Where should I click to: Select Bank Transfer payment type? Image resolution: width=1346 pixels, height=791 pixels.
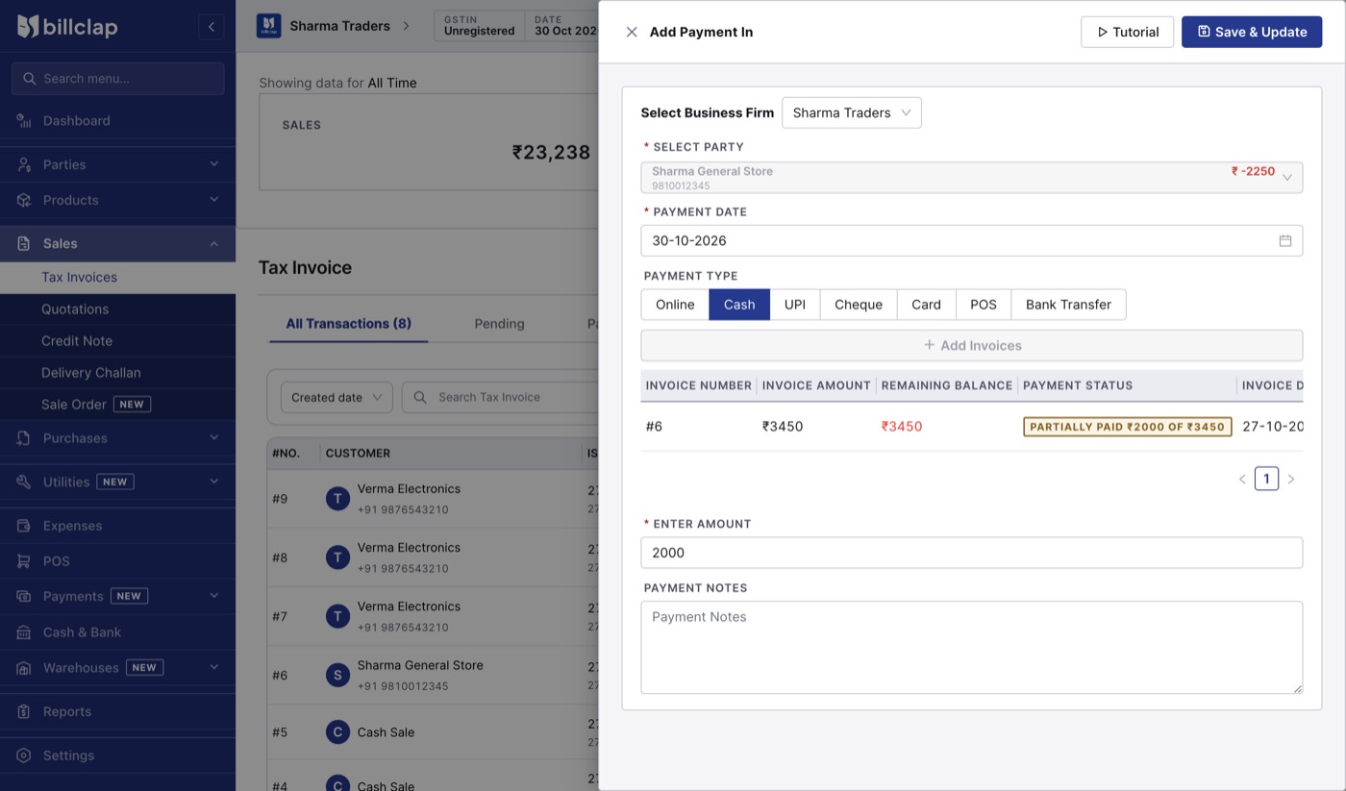pos(1068,305)
